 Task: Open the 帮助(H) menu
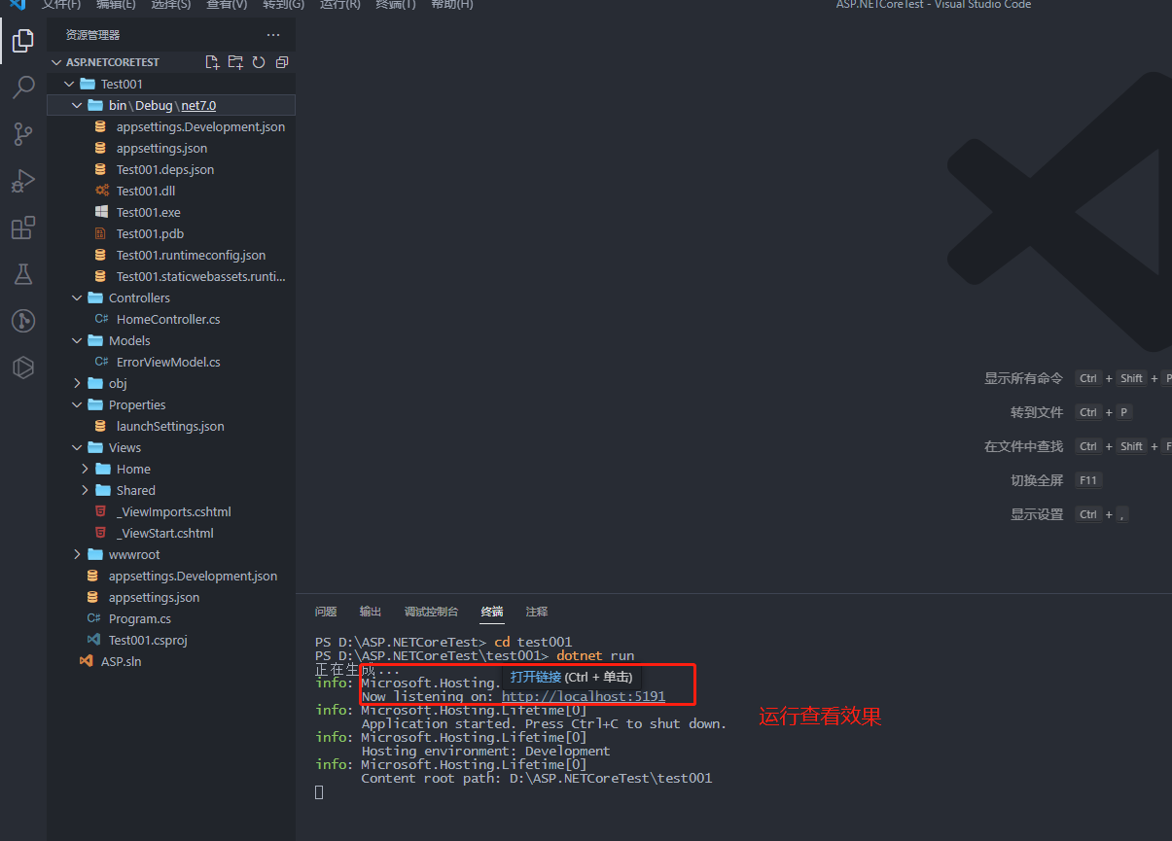click(x=452, y=5)
